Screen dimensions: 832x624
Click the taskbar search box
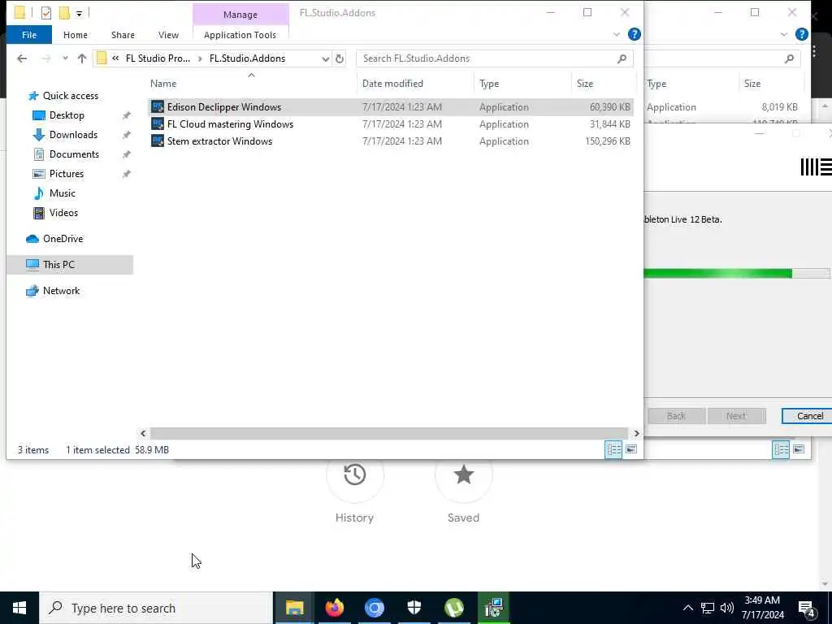coord(156,608)
